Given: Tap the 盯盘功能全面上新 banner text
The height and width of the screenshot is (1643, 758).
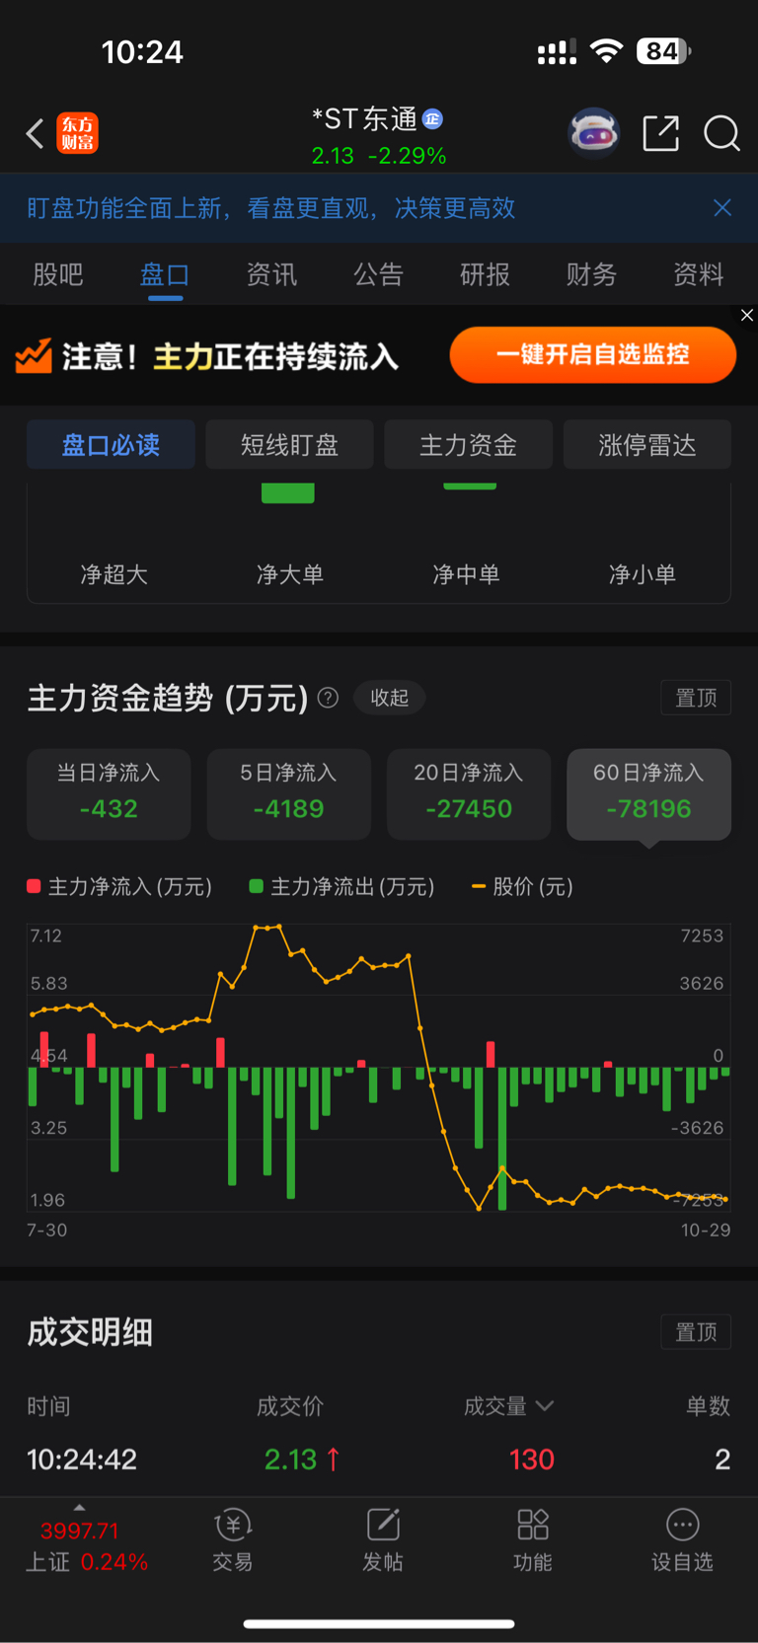Looking at the screenshot, I should 271,207.
